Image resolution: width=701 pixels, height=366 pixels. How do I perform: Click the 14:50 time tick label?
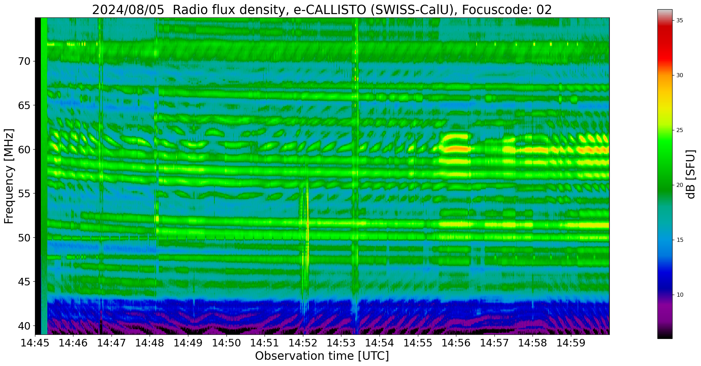click(x=226, y=343)
